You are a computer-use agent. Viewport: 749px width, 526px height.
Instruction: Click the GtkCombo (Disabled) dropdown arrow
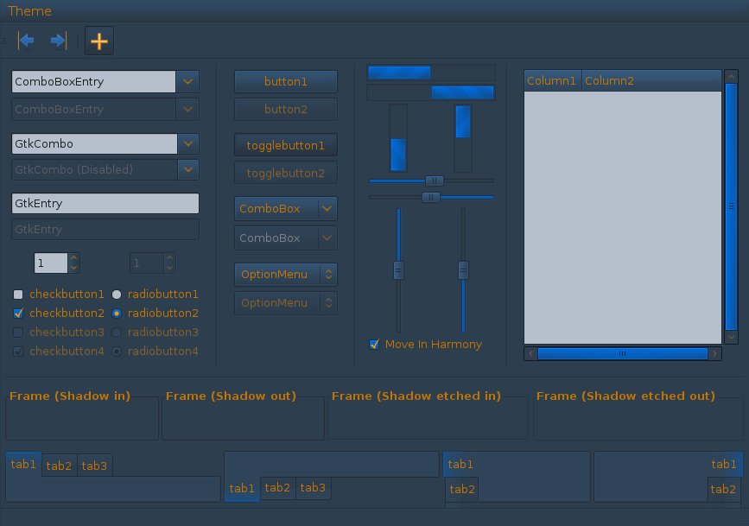tap(188, 169)
